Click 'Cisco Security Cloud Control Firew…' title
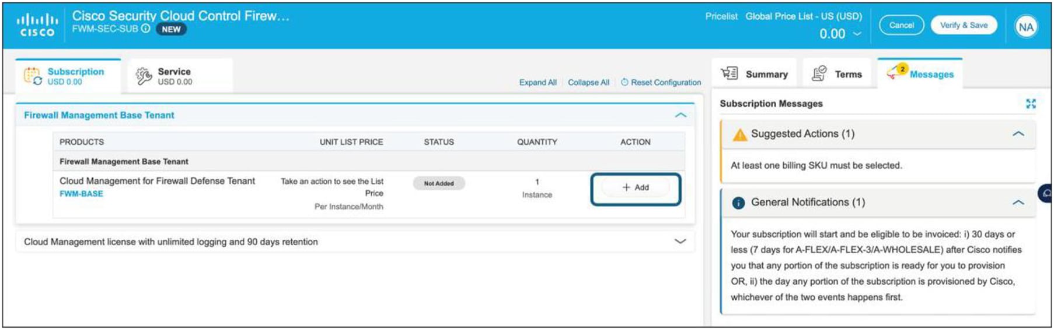1054x330 pixels. coord(181,16)
